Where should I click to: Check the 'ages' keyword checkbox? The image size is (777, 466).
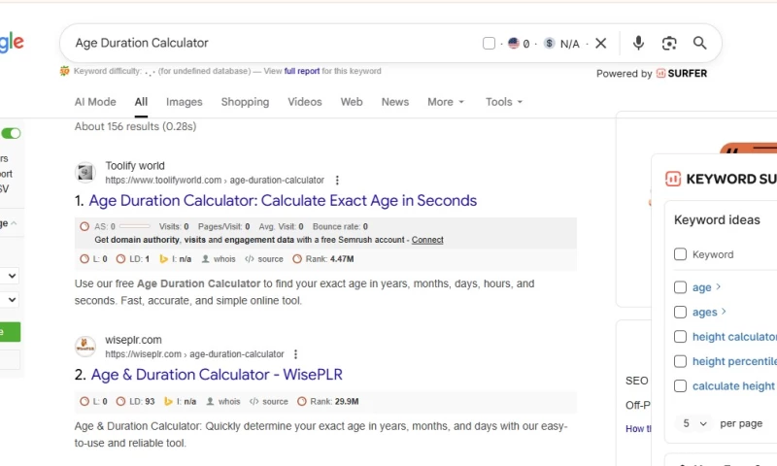681,312
